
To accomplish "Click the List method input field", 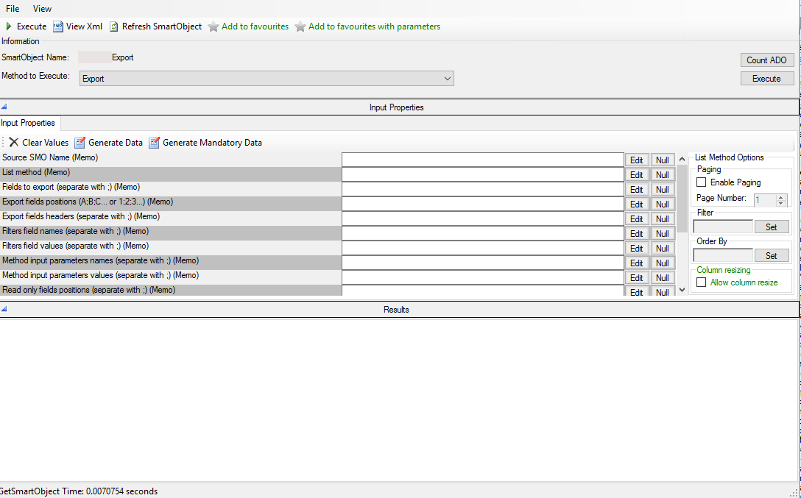I will (483, 174).
